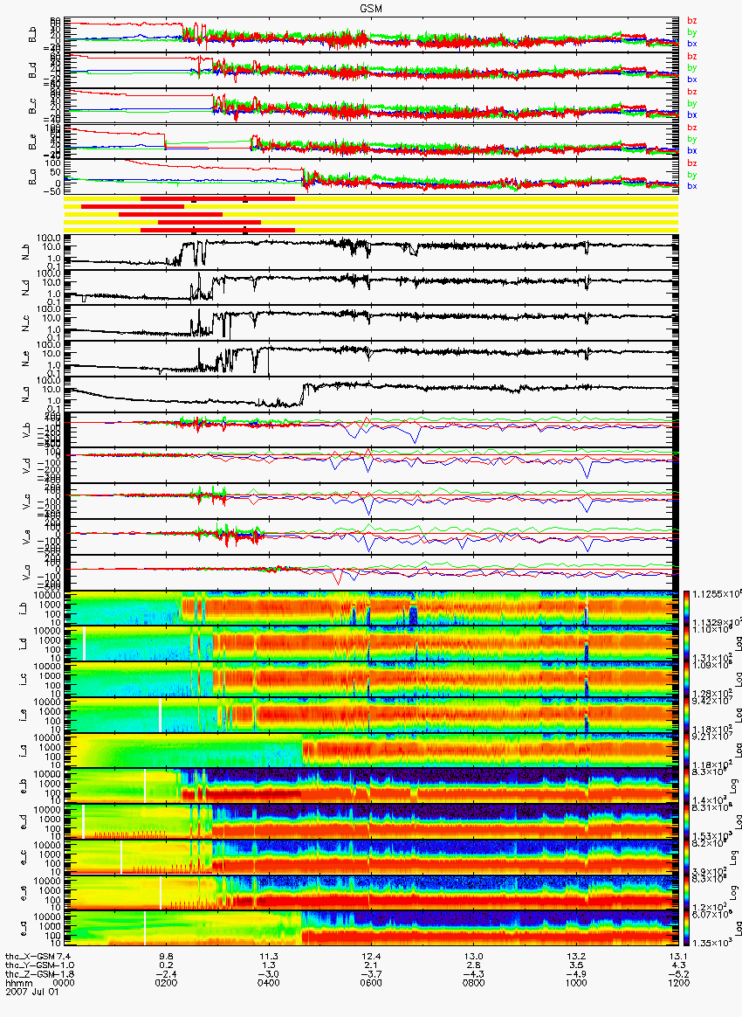This screenshot has width=742, height=1017.
Task: Click the 1000 time tick label
Action: click(x=576, y=983)
